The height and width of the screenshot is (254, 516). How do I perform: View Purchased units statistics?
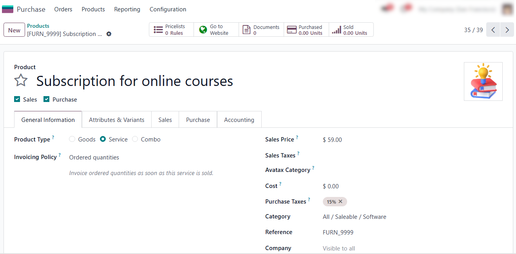coord(306,30)
